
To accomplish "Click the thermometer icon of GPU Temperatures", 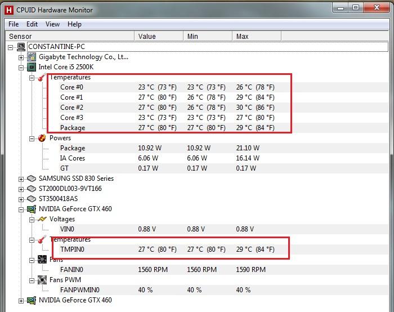I will pos(42,239).
